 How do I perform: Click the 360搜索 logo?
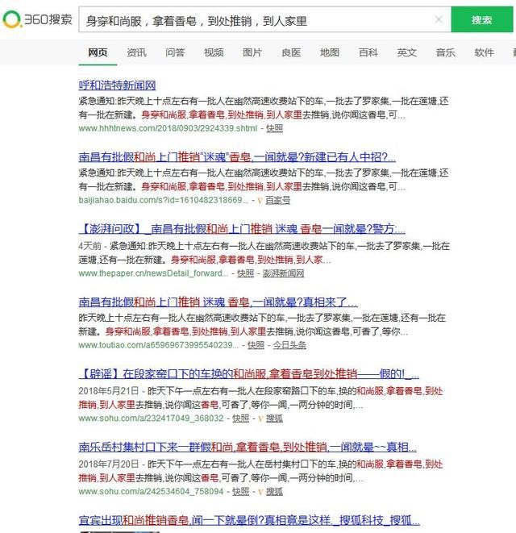click(37, 19)
